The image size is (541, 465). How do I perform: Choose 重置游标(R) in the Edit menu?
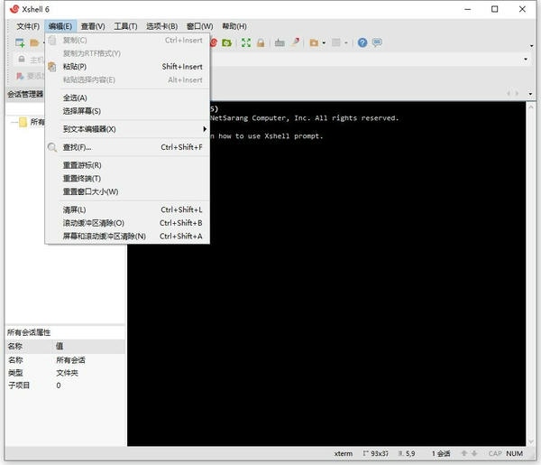tap(127, 165)
